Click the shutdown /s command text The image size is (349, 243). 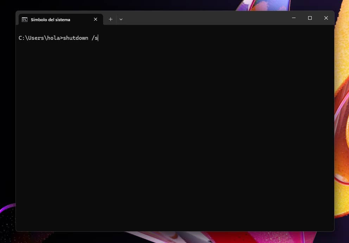click(x=80, y=38)
